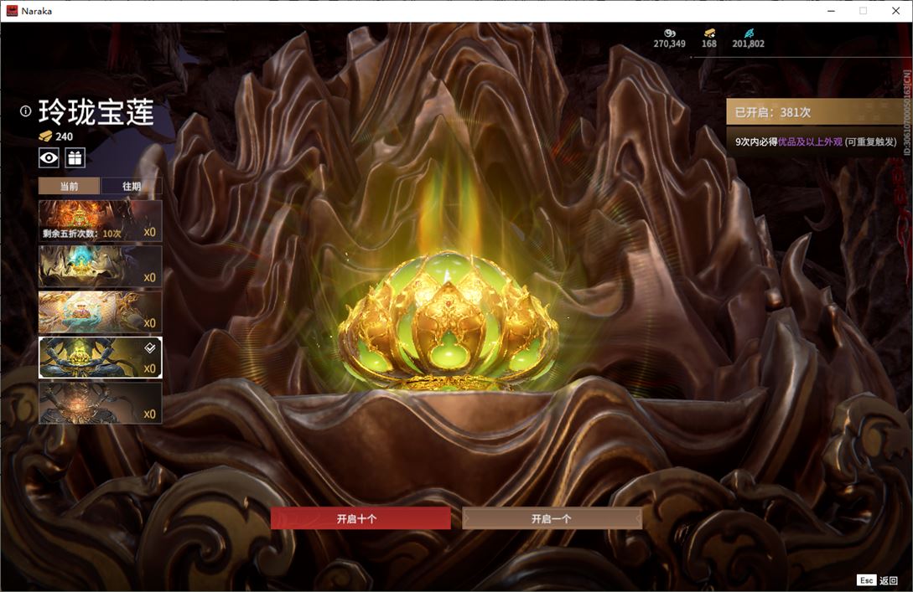Click the silver coin currency icon 270,349
913x592 pixels.
[670, 33]
